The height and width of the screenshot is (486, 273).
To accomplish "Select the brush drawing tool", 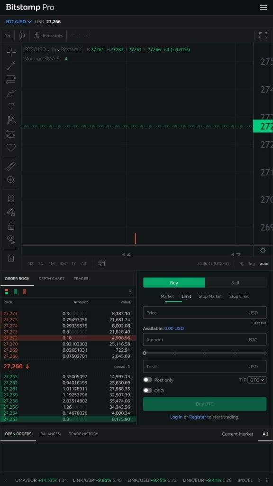I will point(11,93).
